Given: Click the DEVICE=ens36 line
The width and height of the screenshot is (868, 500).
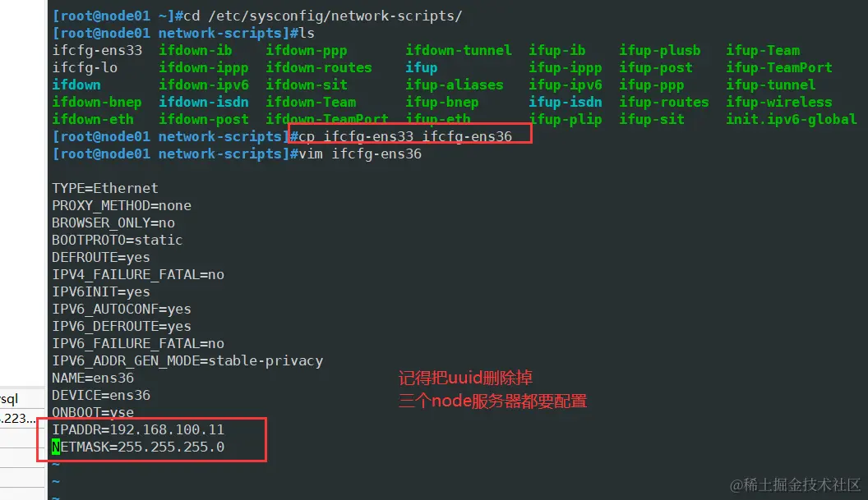Looking at the screenshot, I should [x=101, y=395].
